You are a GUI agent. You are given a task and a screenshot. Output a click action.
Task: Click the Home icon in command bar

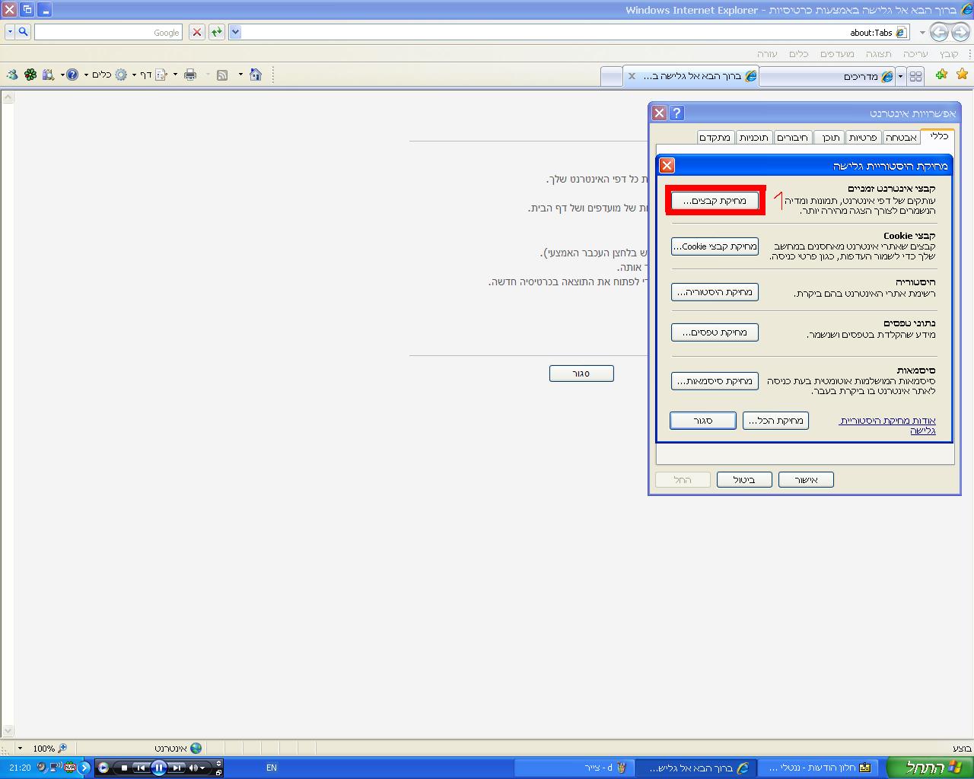point(256,75)
